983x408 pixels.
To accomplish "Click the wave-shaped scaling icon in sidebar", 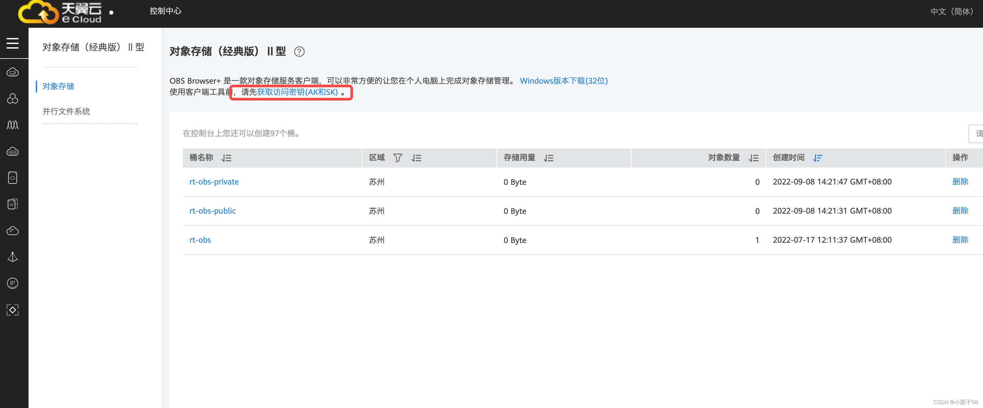I will (13, 125).
